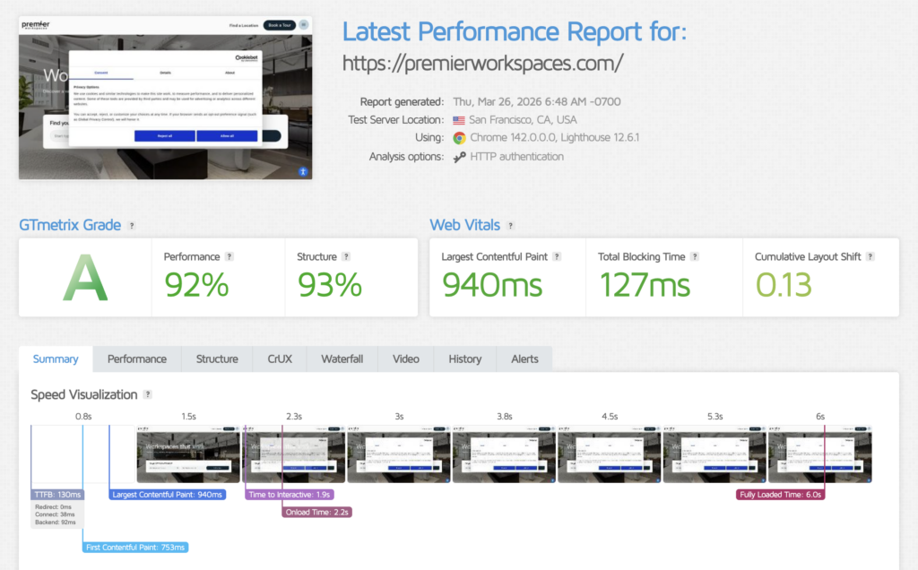
Task: Go to the Alerts tab
Action: point(524,359)
